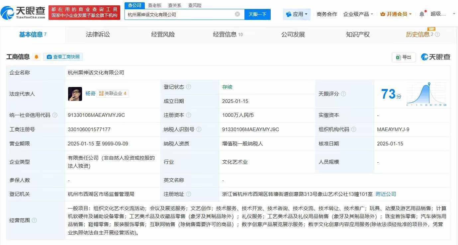Click help icon next to 登记状态
Viewport: 458px width, 245px height.
189,87
